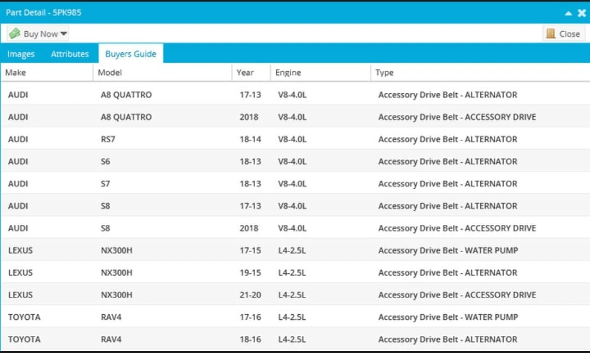The image size is (590, 353).
Task: Click ACCESSORY DRIVE type in A8 QUATTRO 2018 row
Action: tap(500, 117)
